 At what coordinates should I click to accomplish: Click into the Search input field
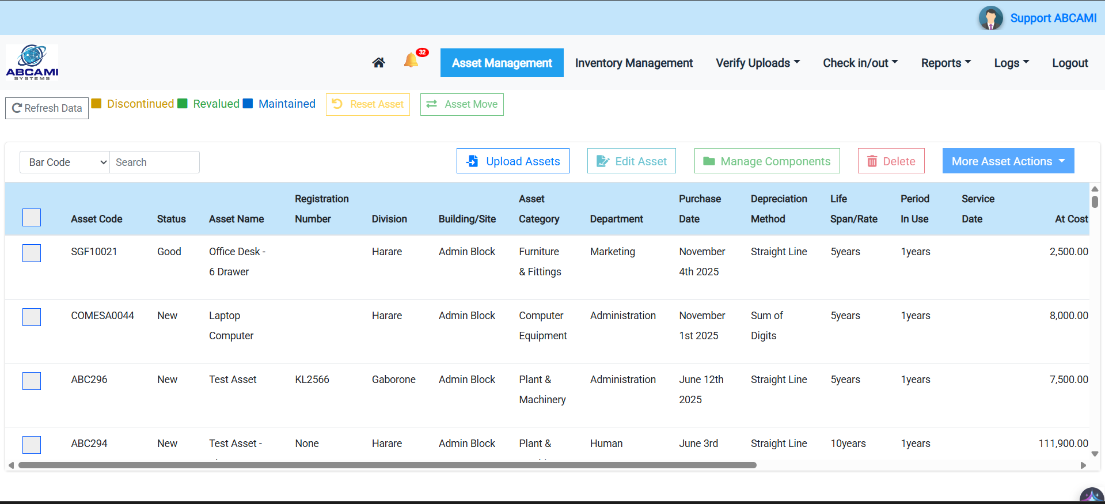coord(154,162)
